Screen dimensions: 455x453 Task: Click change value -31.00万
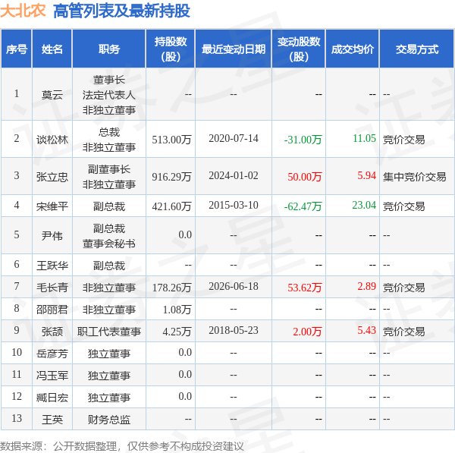pyautogui.click(x=303, y=140)
